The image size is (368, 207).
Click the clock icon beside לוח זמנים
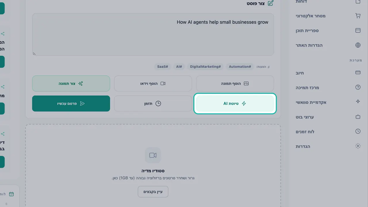[358, 131]
